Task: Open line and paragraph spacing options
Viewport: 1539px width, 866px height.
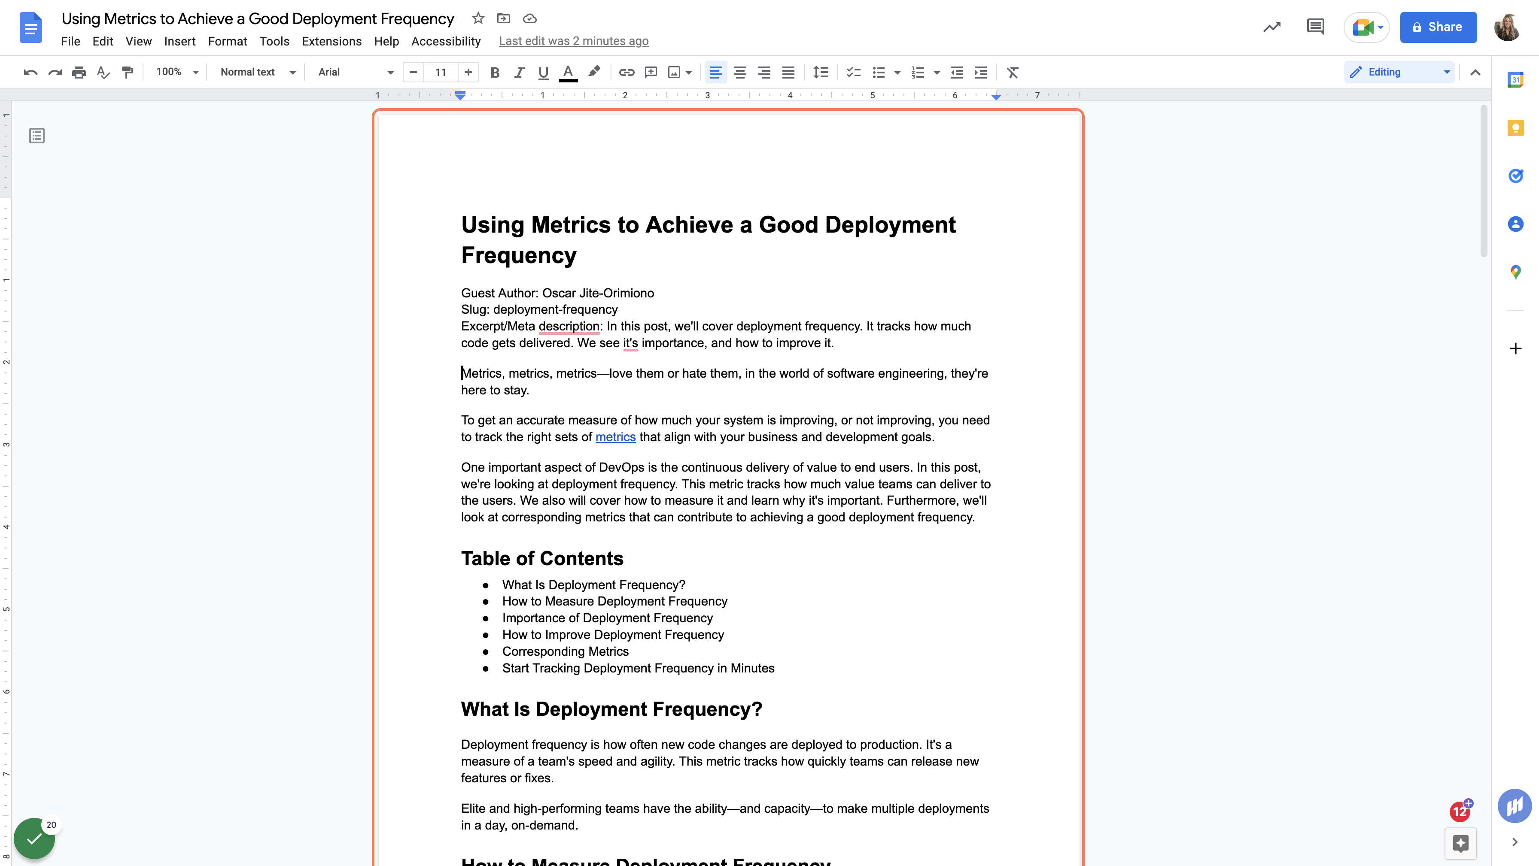Action: click(x=821, y=72)
